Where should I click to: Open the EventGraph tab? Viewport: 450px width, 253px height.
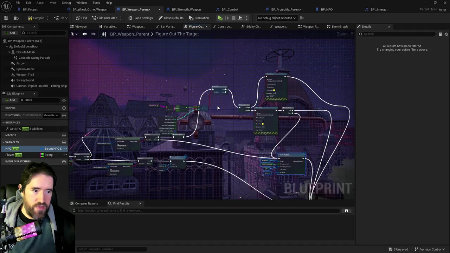point(337,27)
